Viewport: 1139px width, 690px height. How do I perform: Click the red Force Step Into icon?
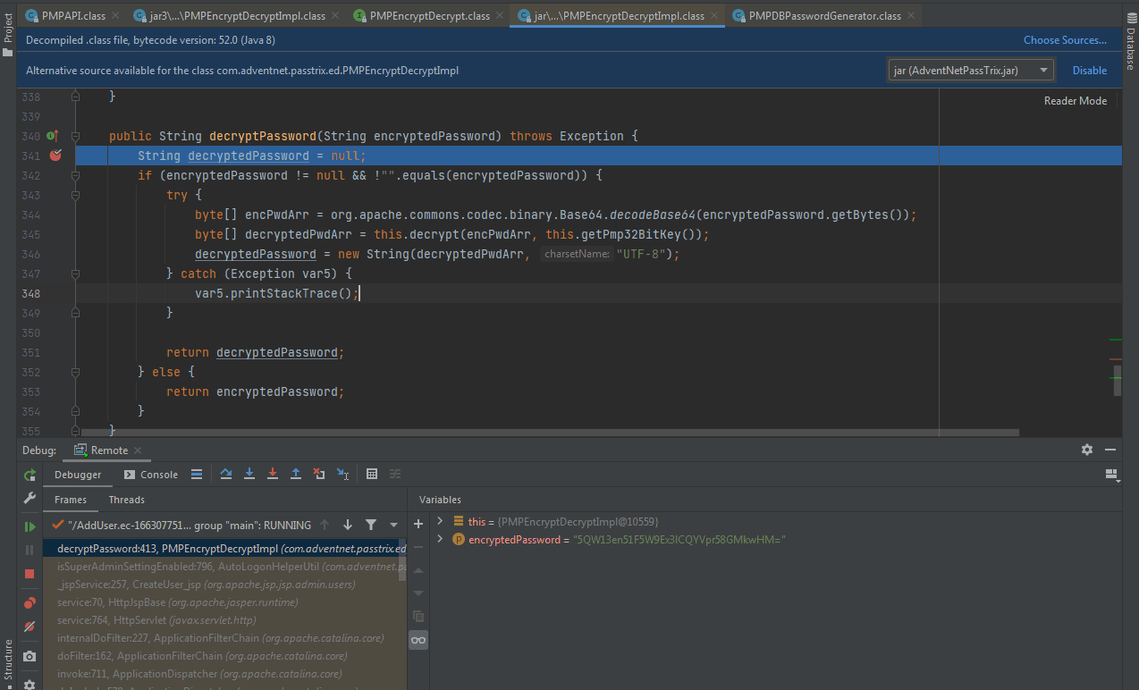[x=273, y=474]
